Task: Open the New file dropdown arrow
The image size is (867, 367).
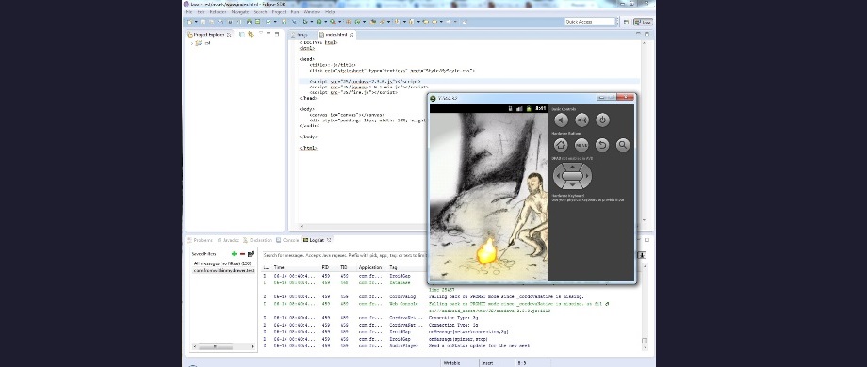Action: [195, 22]
